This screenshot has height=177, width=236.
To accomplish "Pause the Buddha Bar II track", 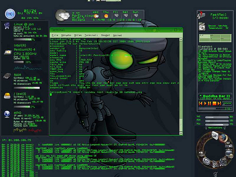I will tap(210, 103).
